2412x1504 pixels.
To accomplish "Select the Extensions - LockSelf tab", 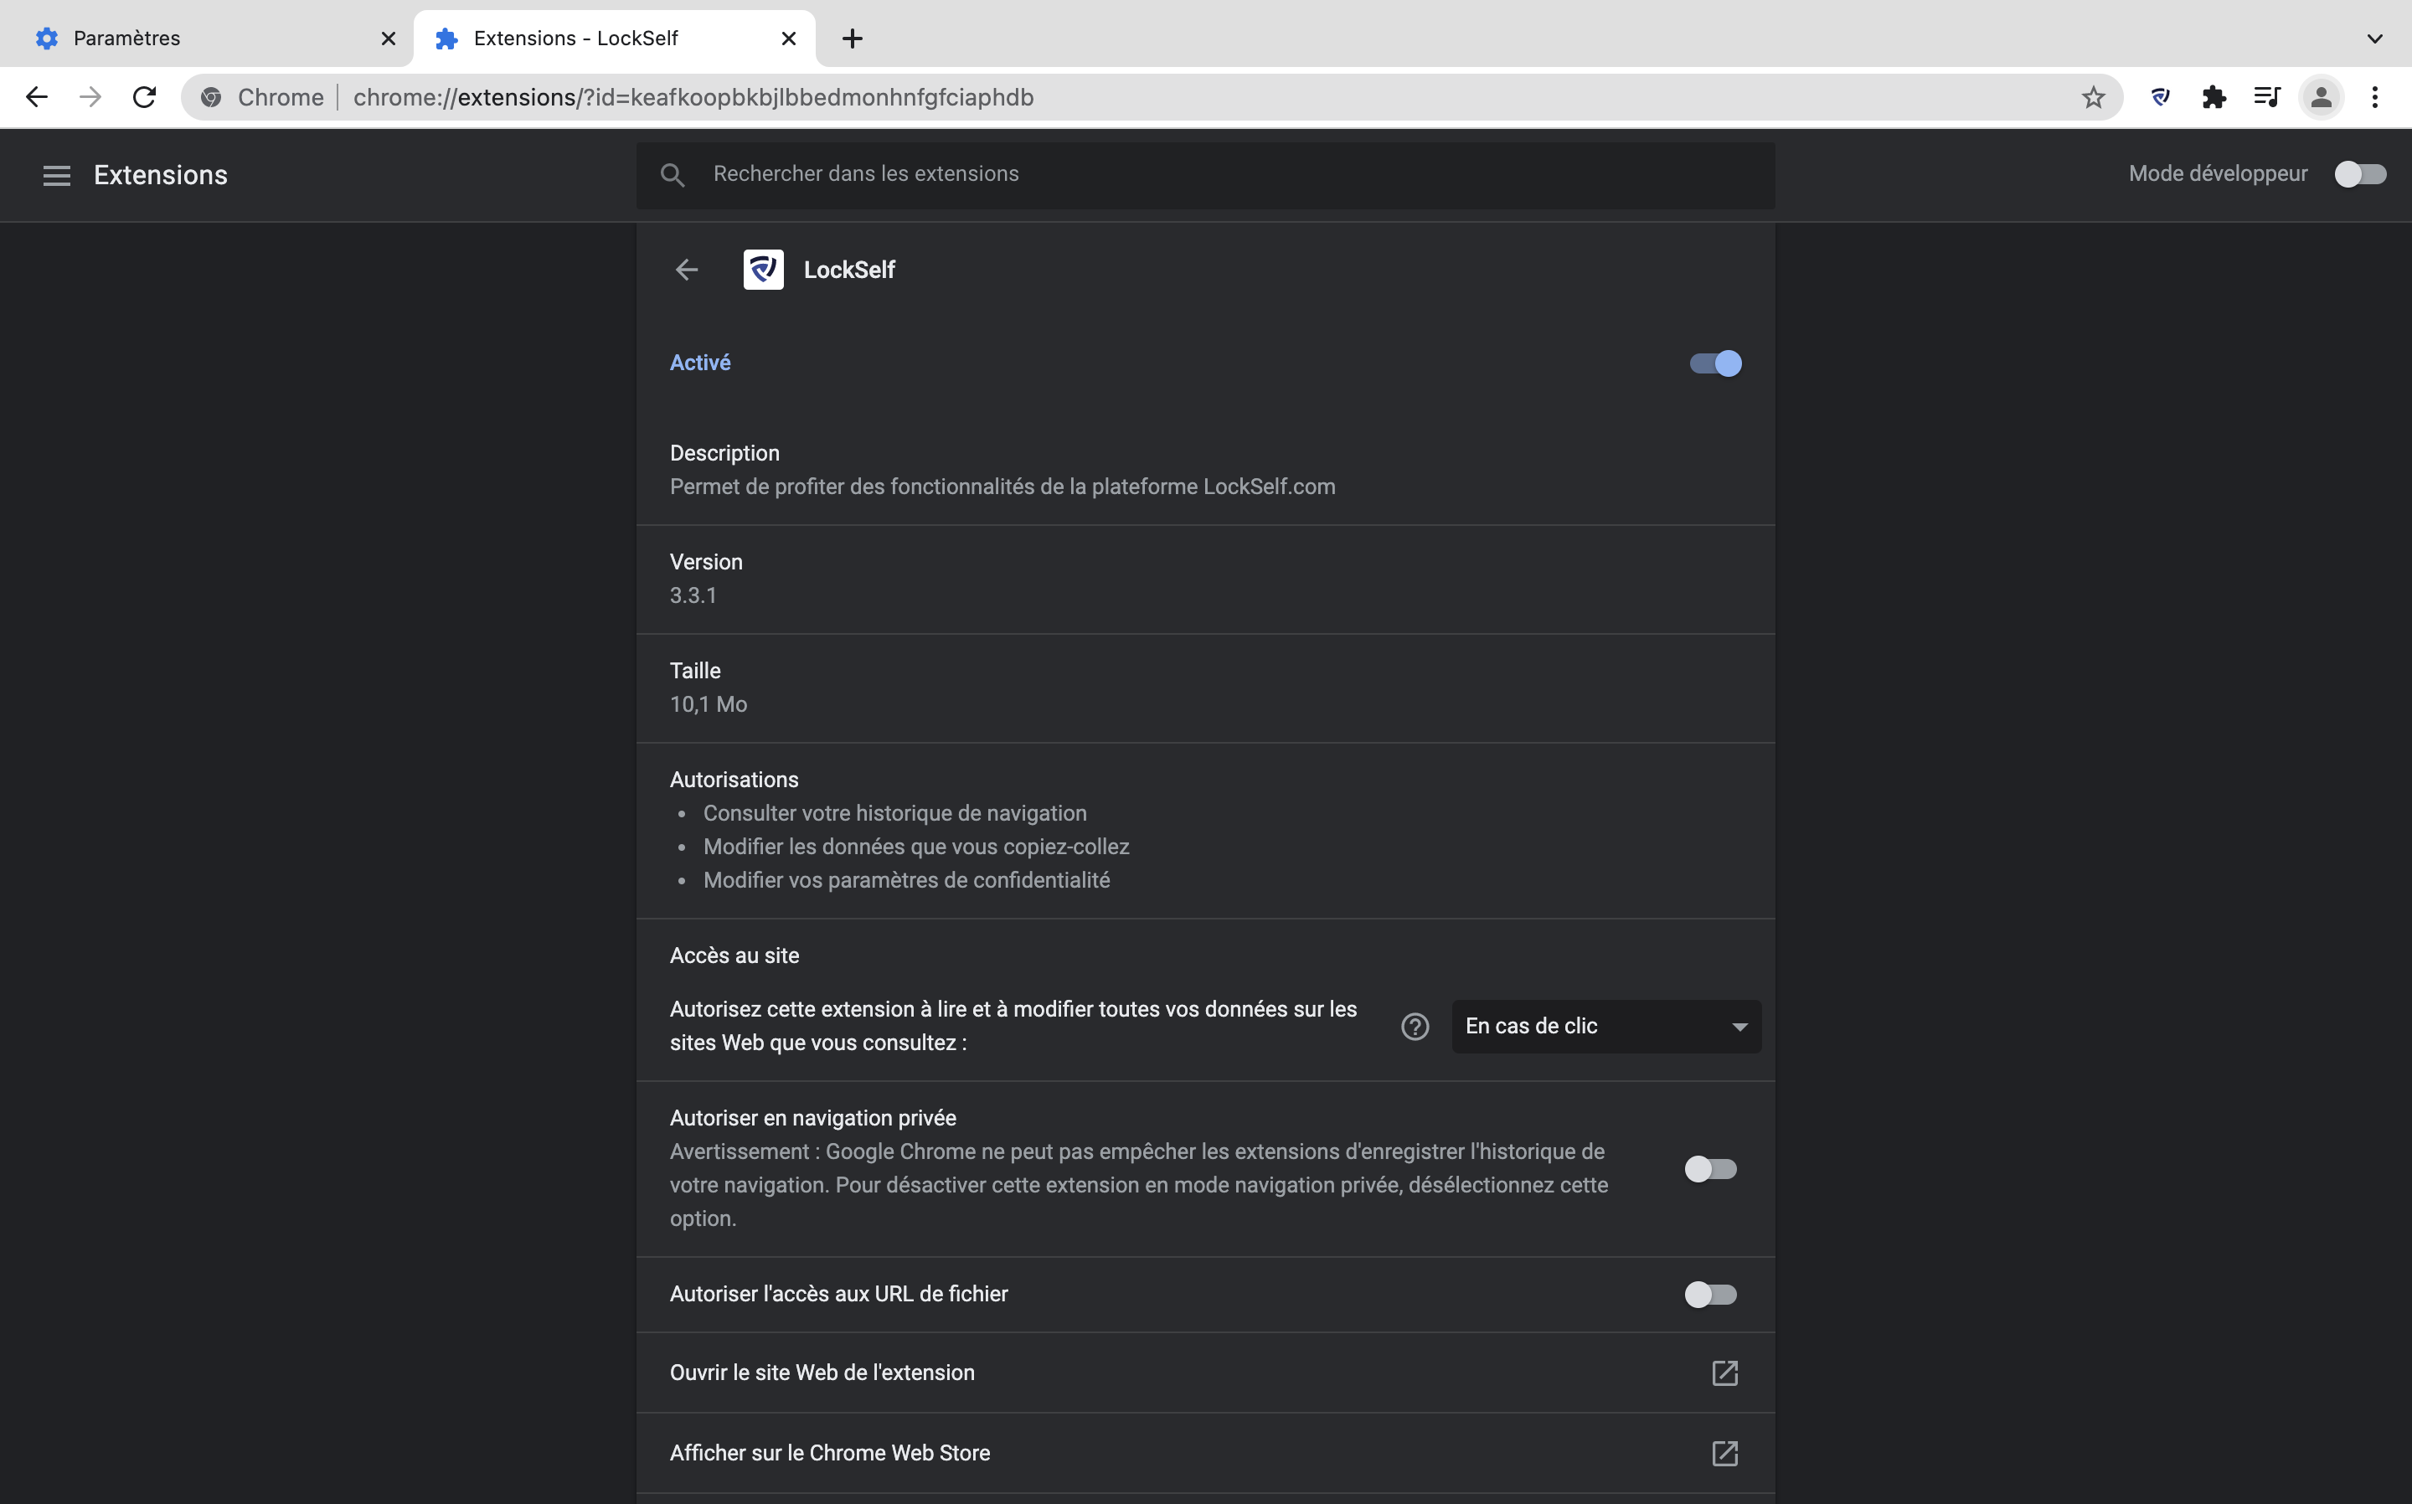I will (615, 39).
